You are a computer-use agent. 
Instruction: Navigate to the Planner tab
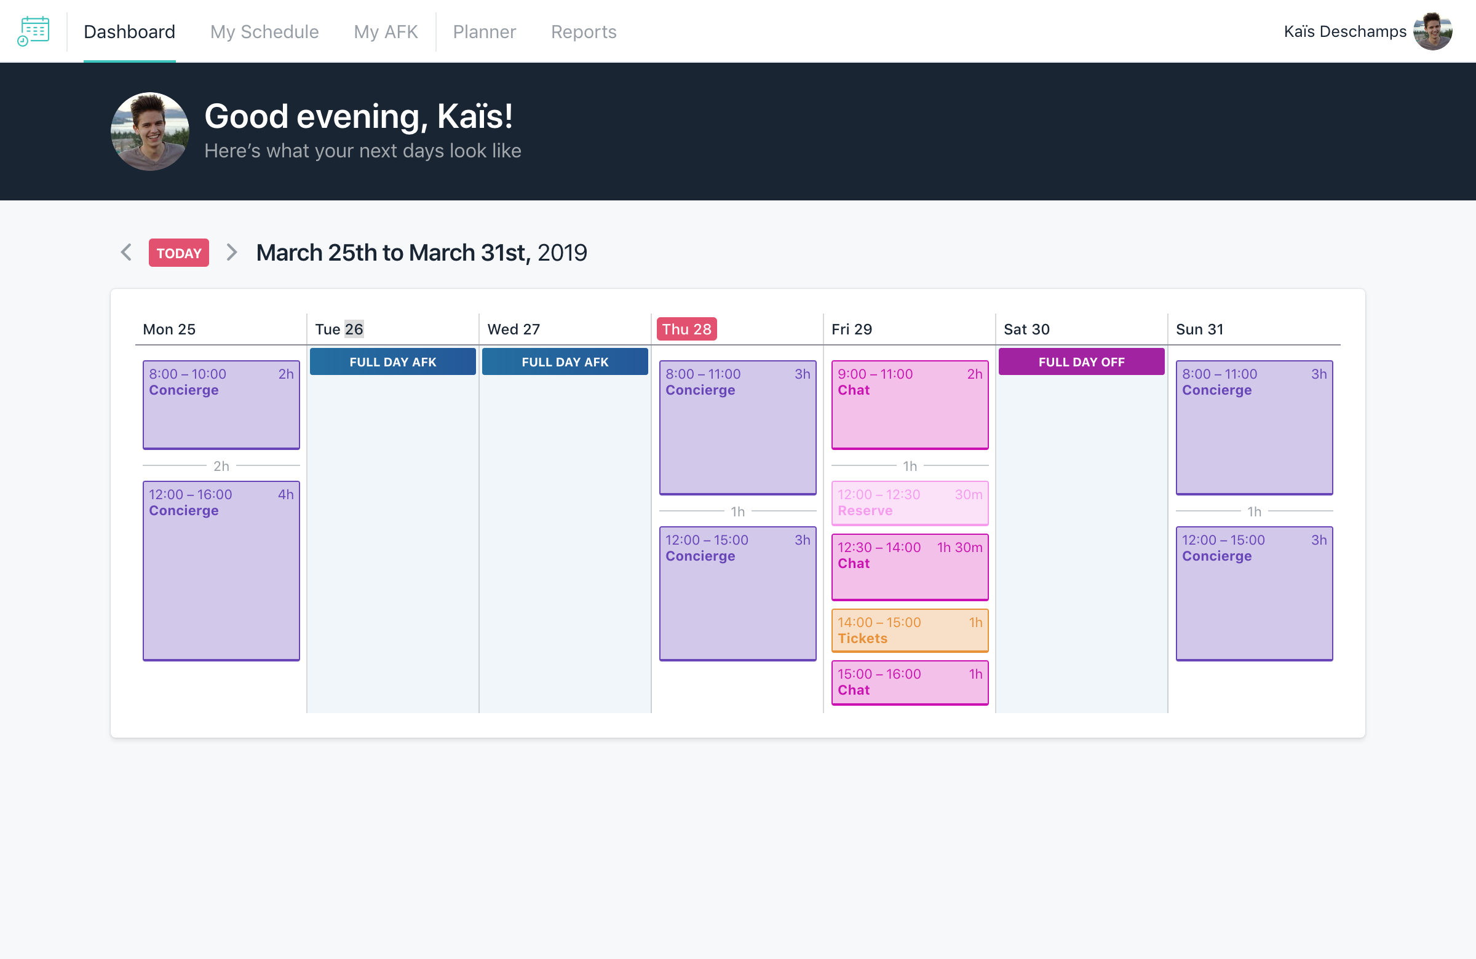484,31
